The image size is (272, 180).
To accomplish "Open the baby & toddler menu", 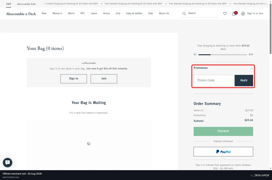I will click(134, 13).
